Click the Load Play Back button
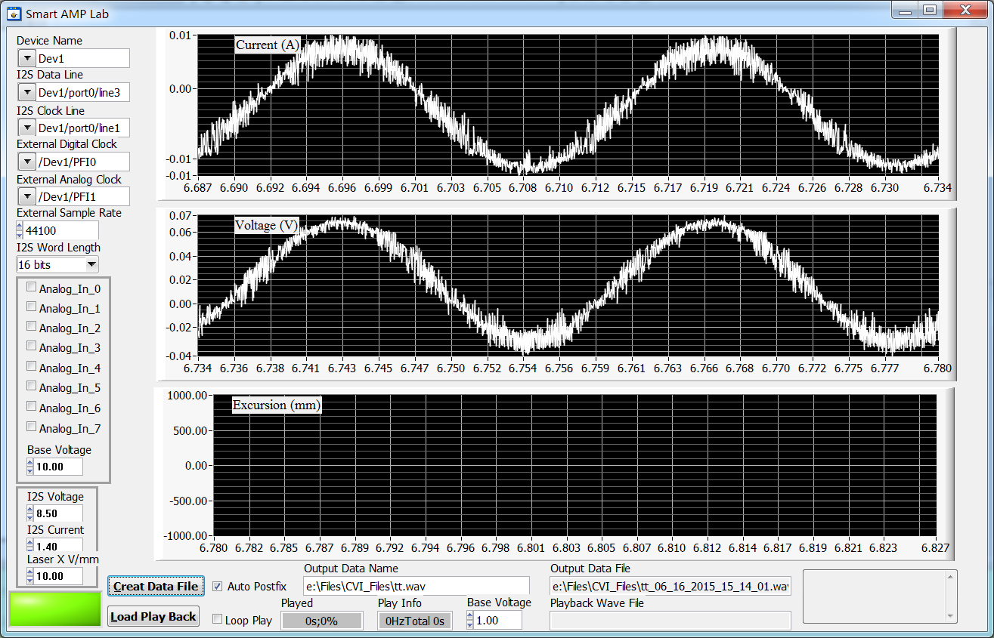 (153, 617)
